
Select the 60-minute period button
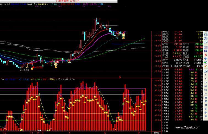(206, 90)
